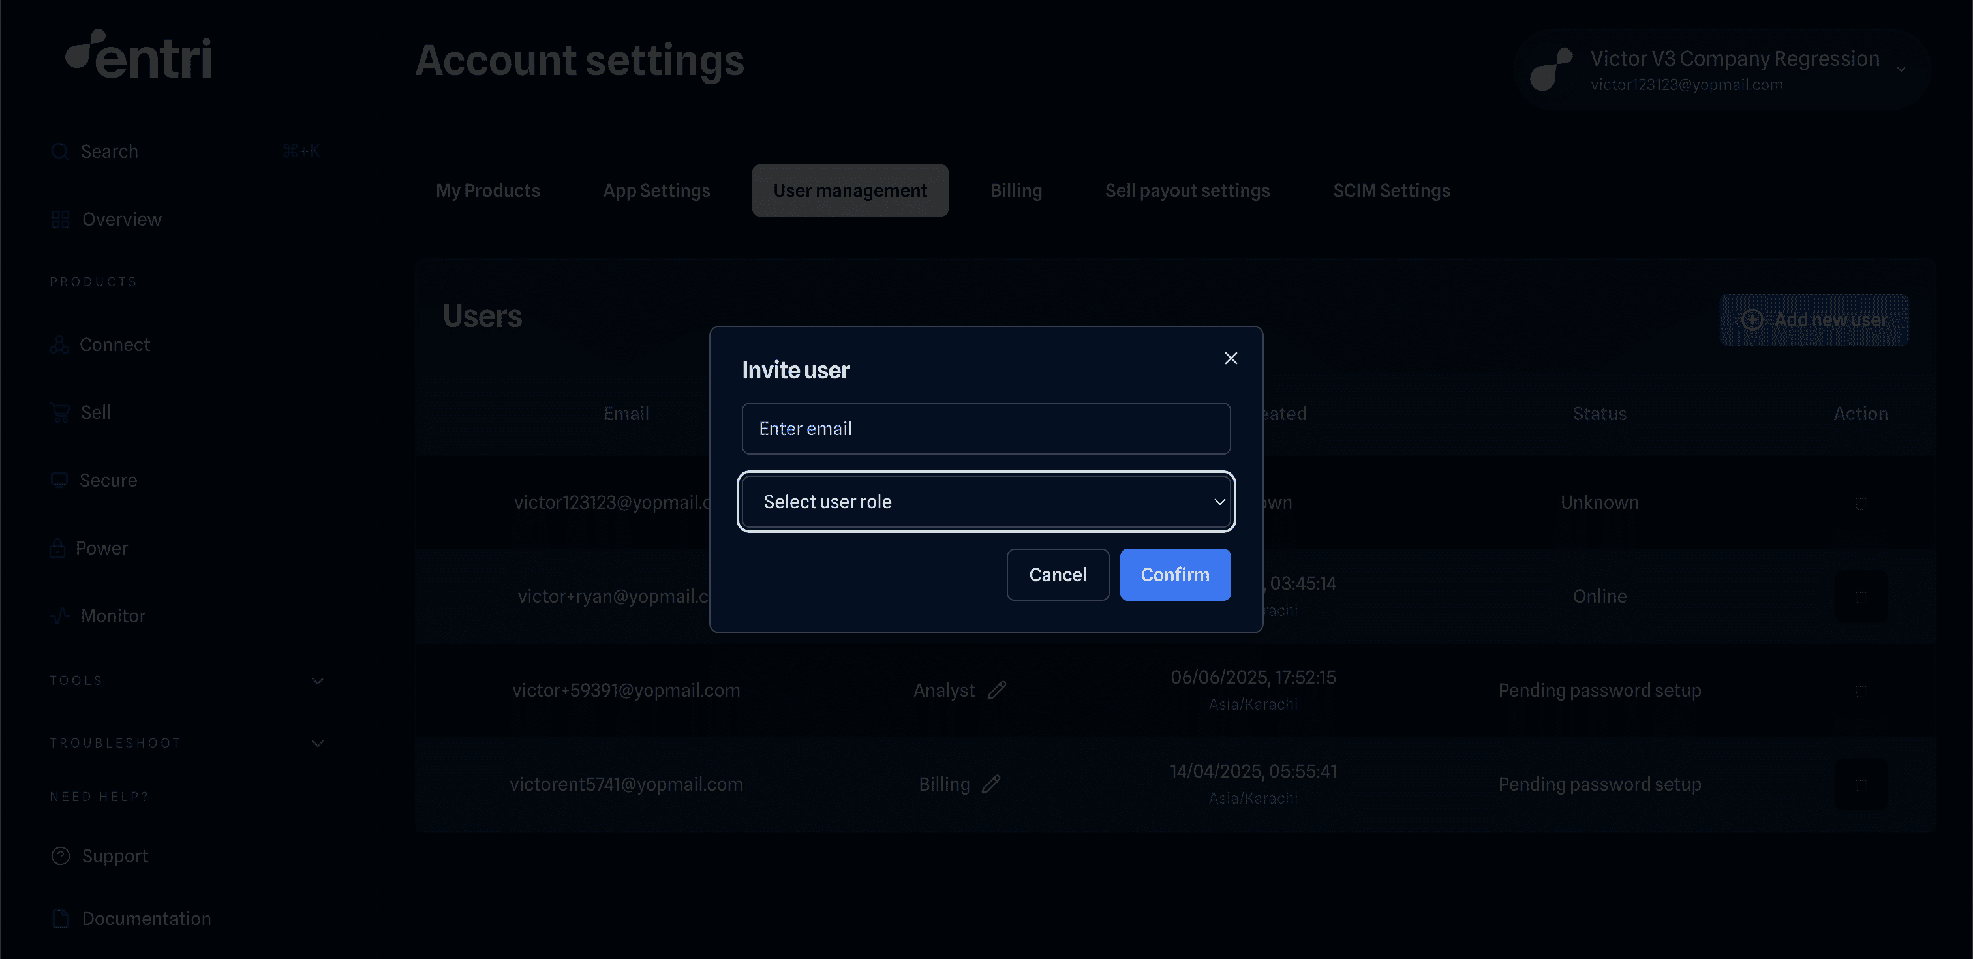
Task: Expand the Troubleshoot sidebar section
Action: (318, 743)
